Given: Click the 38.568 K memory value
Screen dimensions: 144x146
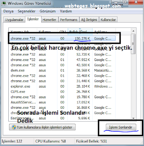Looking at the screenshot, I should tap(83, 70).
